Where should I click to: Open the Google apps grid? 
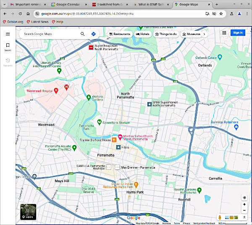[x=224, y=33]
